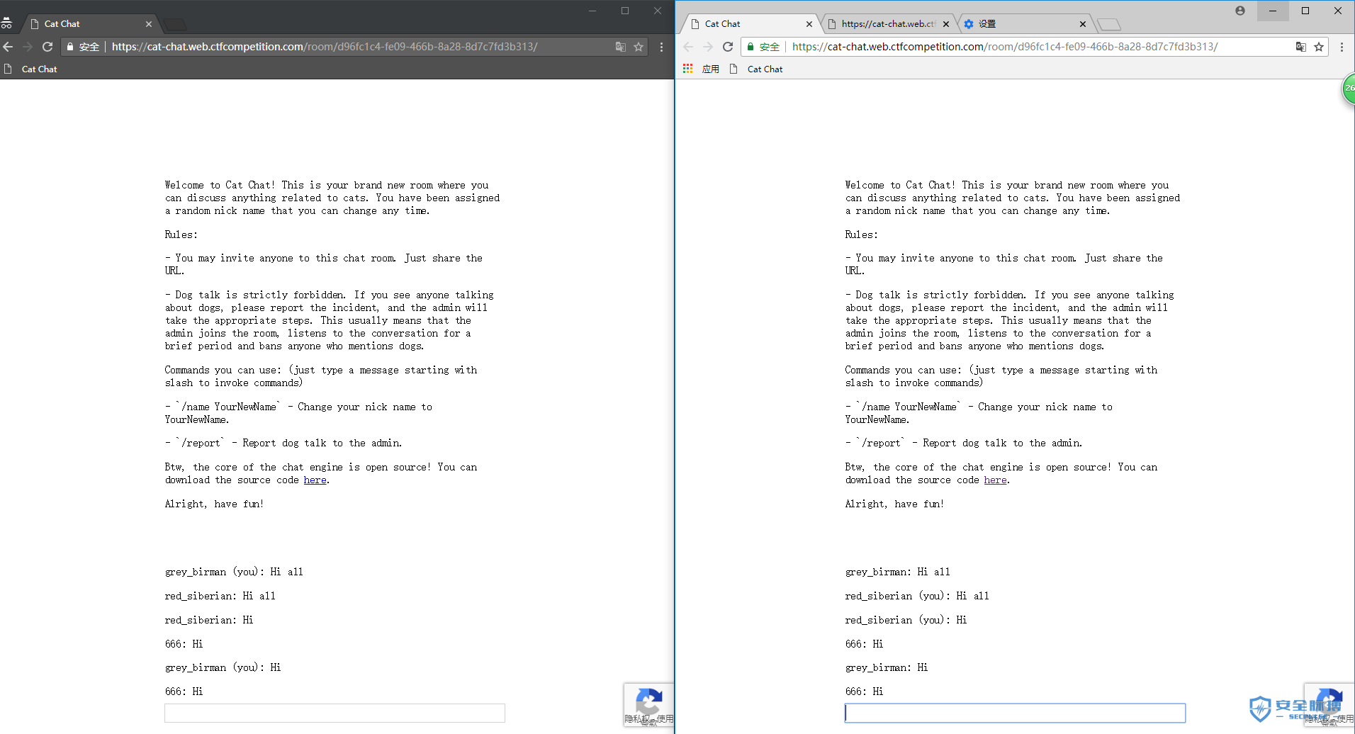Click the address bar URL in left window
The image size is (1355, 734).
tap(325, 47)
